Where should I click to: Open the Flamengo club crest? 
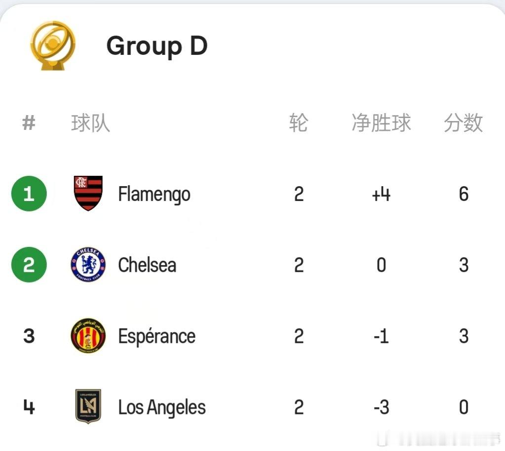88,193
